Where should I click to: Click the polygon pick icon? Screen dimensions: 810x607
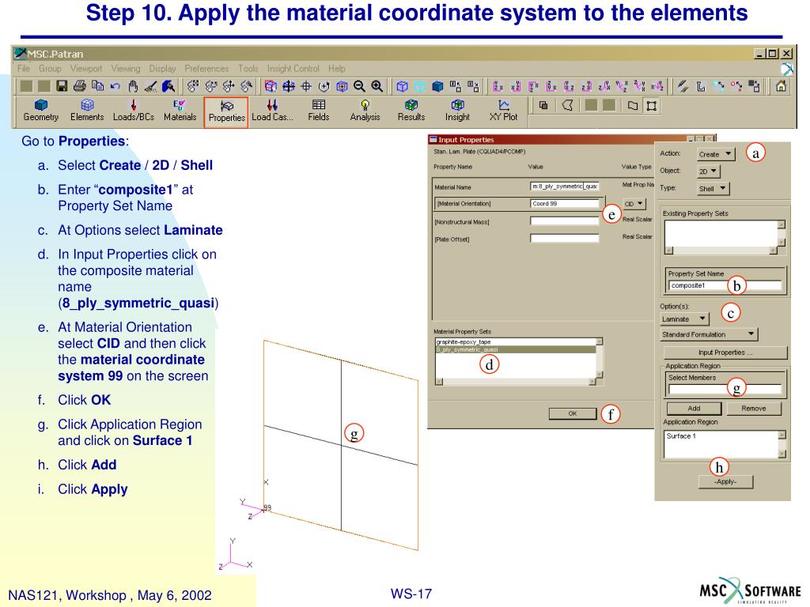(x=567, y=105)
